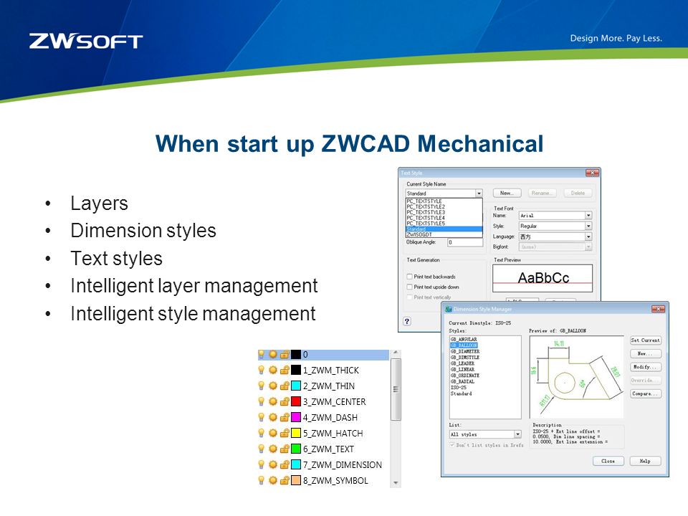This screenshot has height=516, width=688.
Task: Toggle lightbulb for 3_ZWM_CENTER layer
Action: pos(261,401)
